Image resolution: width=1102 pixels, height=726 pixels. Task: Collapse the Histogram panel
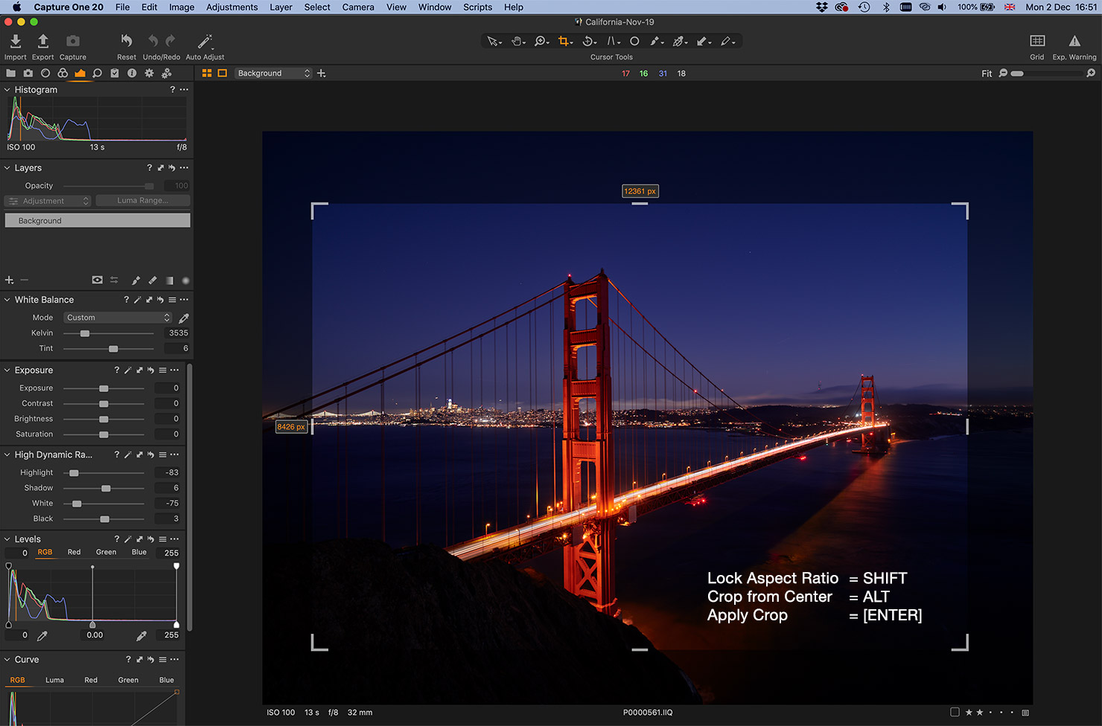7,90
